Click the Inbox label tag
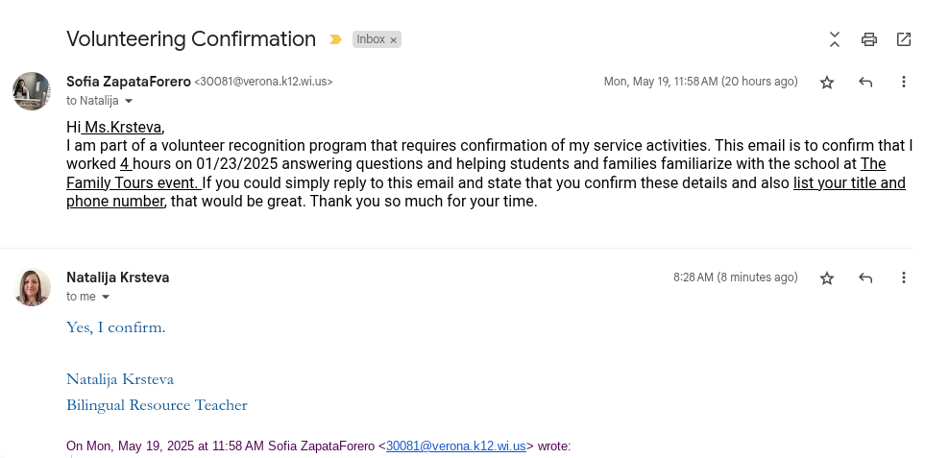Image resolution: width=925 pixels, height=458 pixels. [370, 39]
